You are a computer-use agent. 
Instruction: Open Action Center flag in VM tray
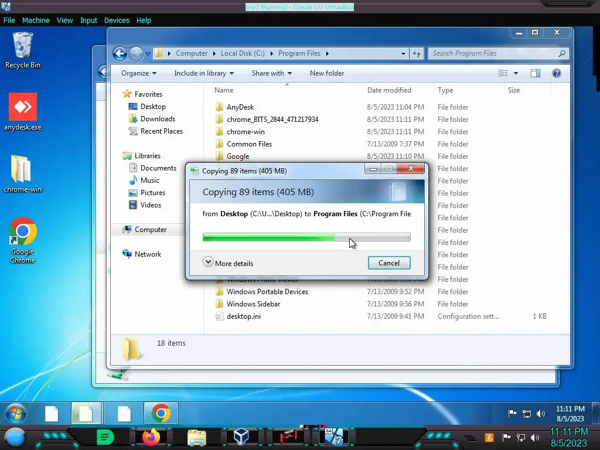click(512, 413)
